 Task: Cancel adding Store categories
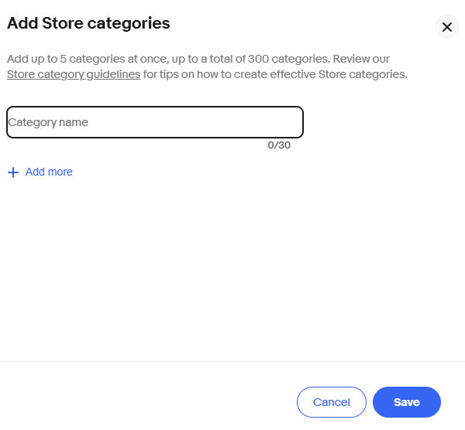(x=331, y=402)
